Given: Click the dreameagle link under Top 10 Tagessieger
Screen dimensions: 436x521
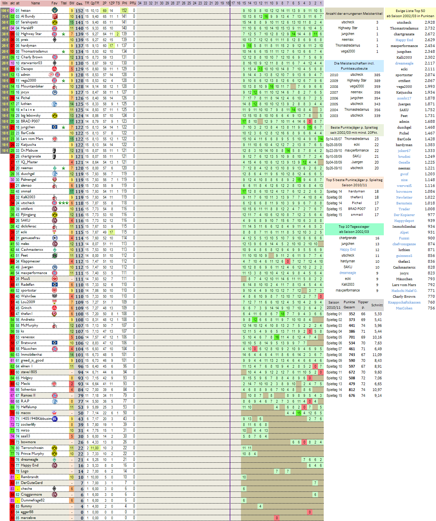Looking at the screenshot, I should [x=348, y=273].
